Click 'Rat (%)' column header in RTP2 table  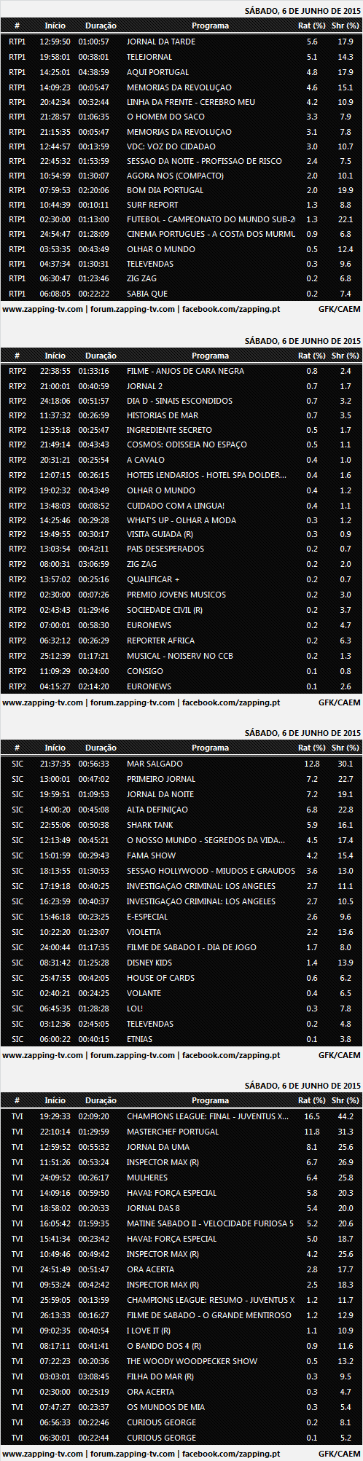click(312, 356)
